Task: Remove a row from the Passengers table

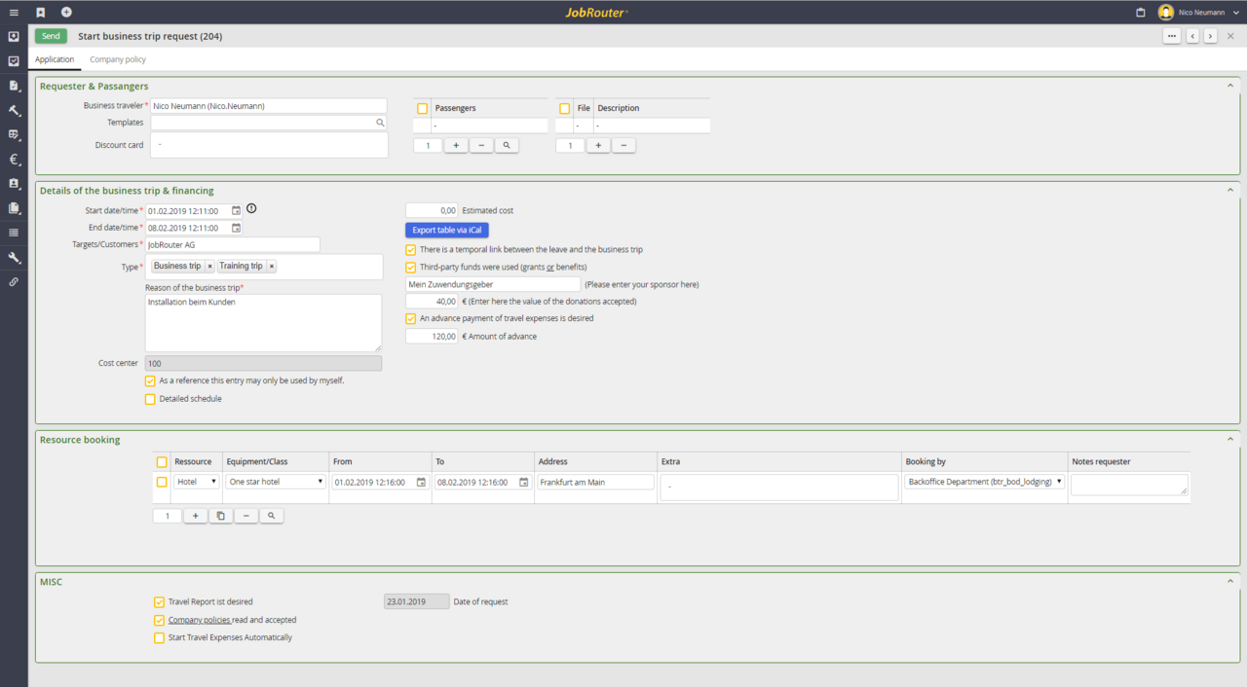Action: [x=481, y=146]
